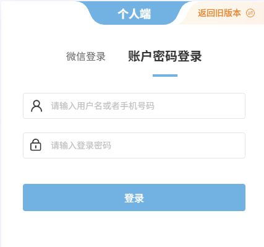Select the 个人端 header tab
The width and height of the screenshot is (264, 247).
tap(134, 14)
